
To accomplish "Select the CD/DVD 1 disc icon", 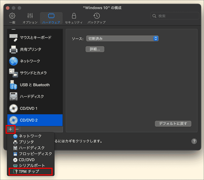I will (x=14, y=108).
